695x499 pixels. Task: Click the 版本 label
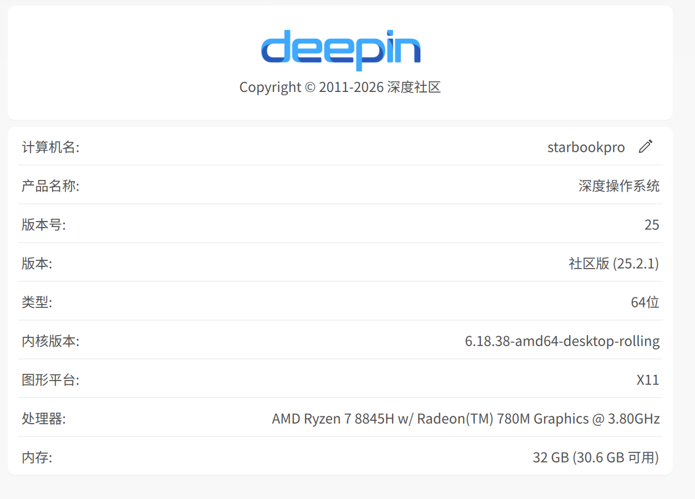point(37,264)
